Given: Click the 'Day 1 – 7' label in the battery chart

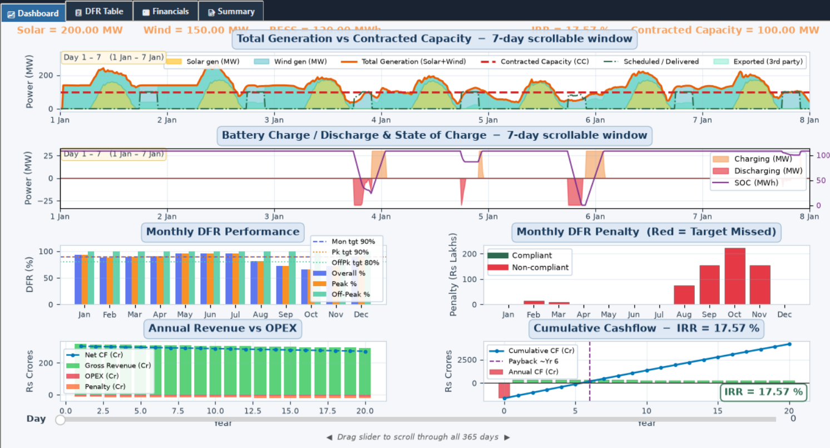Looking at the screenshot, I should pyautogui.click(x=113, y=154).
